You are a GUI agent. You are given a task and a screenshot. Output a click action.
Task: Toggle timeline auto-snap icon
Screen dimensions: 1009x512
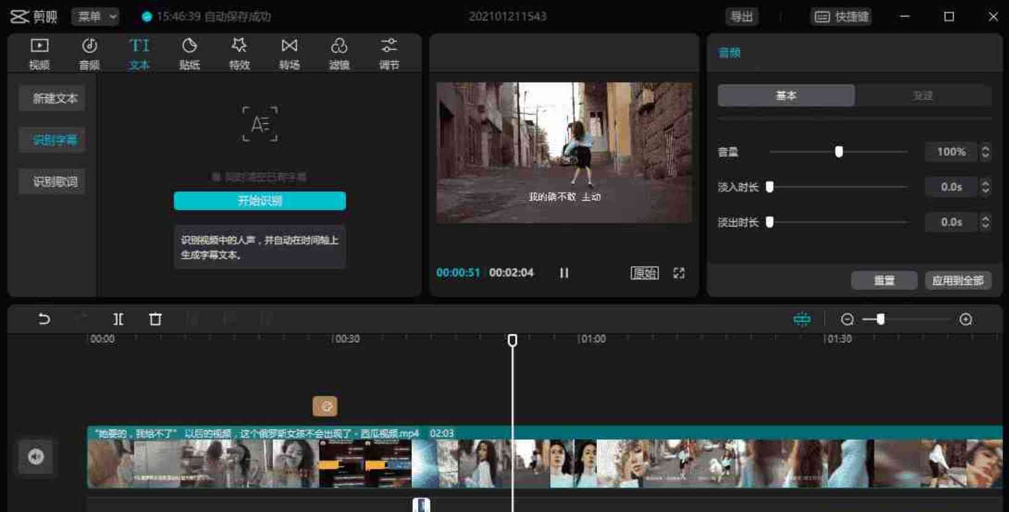point(802,319)
